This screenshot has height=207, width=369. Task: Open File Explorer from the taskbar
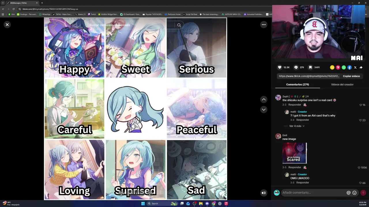(x=201, y=204)
